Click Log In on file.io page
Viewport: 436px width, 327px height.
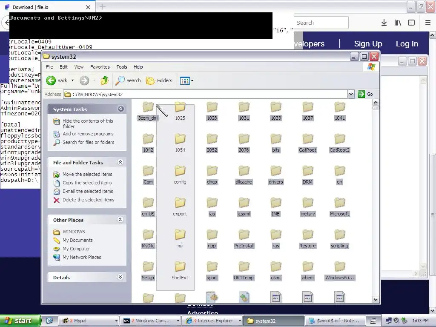(x=407, y=44)
